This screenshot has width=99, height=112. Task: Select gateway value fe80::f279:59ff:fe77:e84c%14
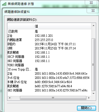pos(53,86)
